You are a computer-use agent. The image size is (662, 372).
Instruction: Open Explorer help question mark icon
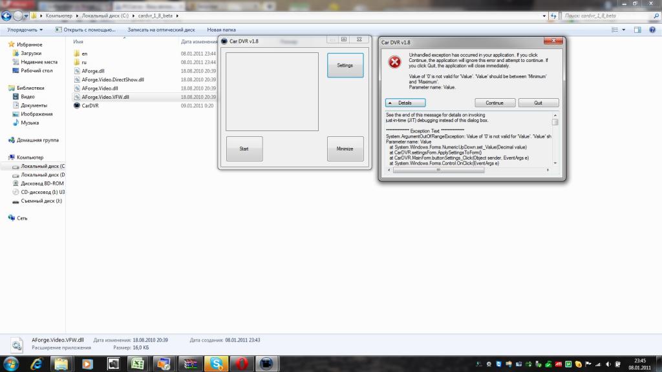click(652, 30)
